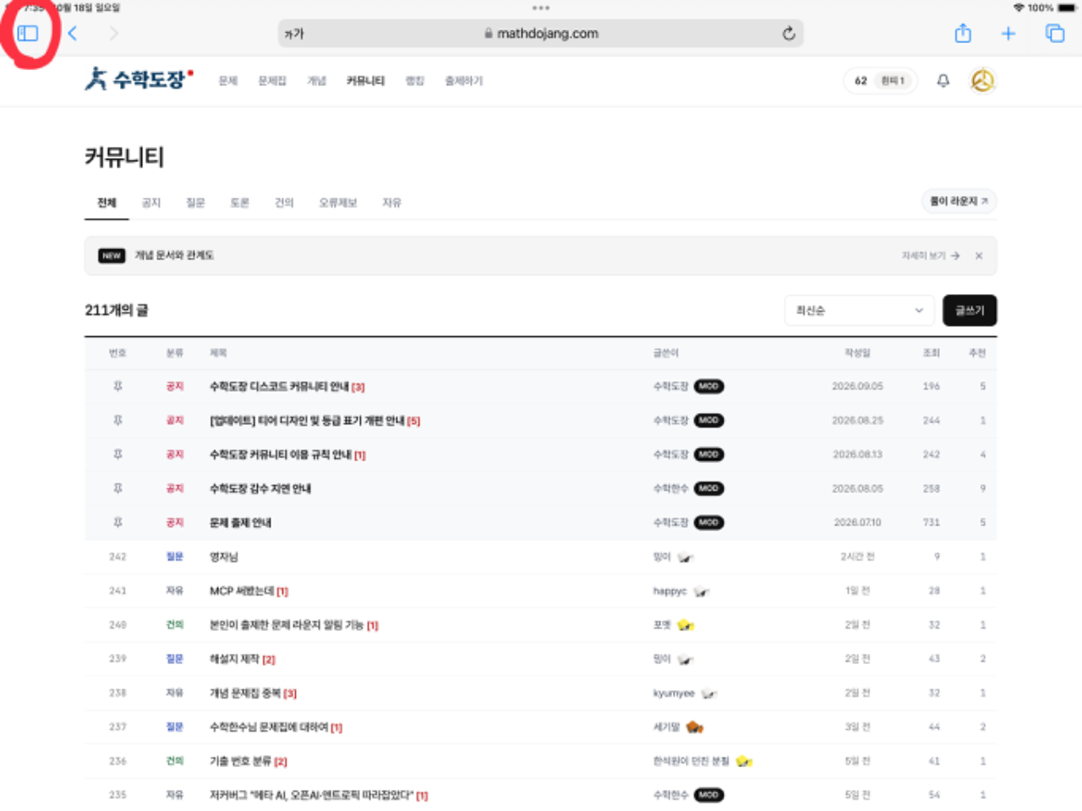
Task: Open the notification bell
Action: [943, 81]
